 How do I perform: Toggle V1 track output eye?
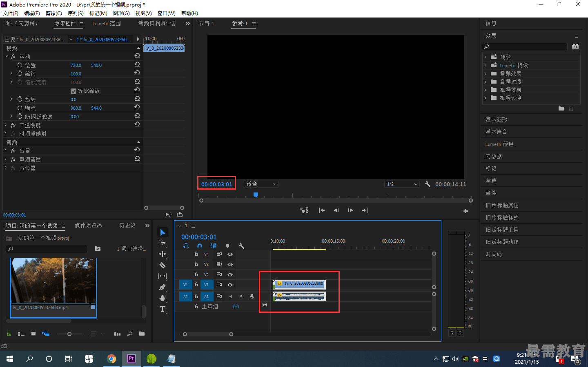[230, 285]
